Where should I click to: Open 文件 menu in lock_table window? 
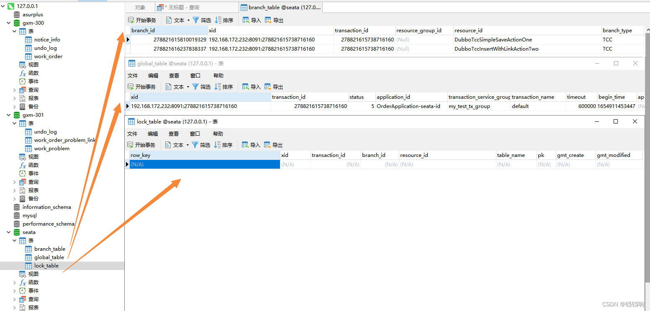[132, 134]
